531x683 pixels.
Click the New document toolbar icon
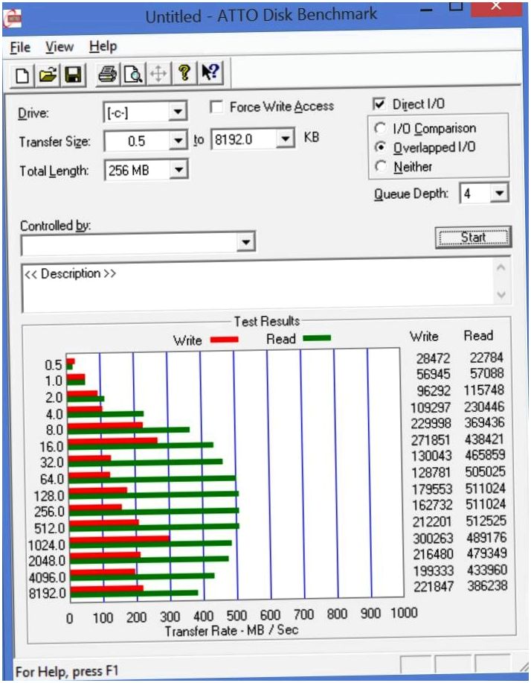[22, 75]
